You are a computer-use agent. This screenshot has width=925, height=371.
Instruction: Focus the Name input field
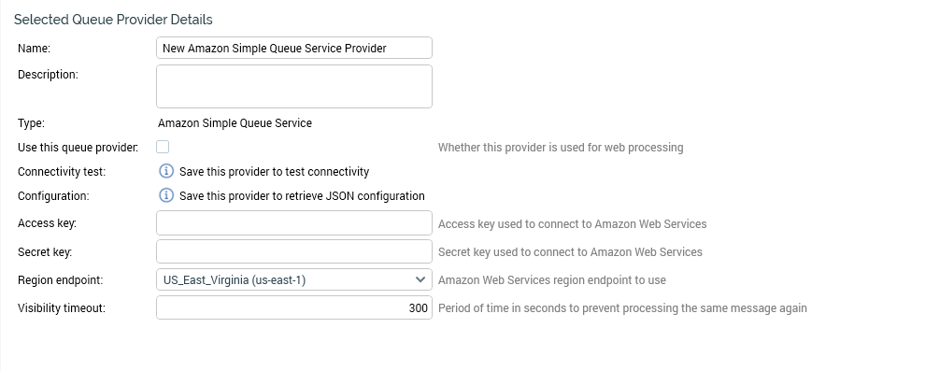pyautogui.click(x=293, y=48)
